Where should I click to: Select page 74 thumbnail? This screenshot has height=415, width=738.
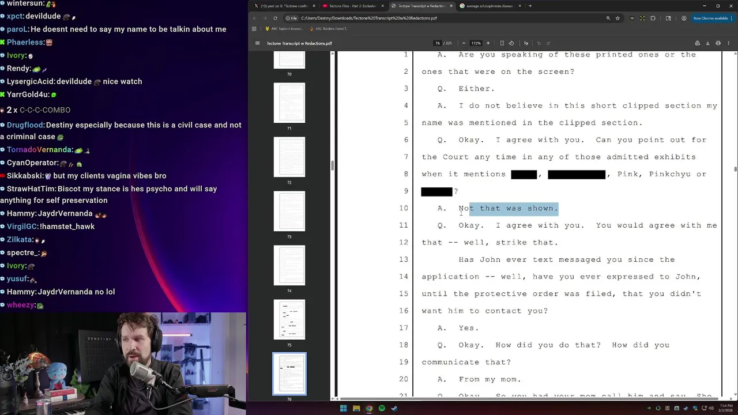289,266
